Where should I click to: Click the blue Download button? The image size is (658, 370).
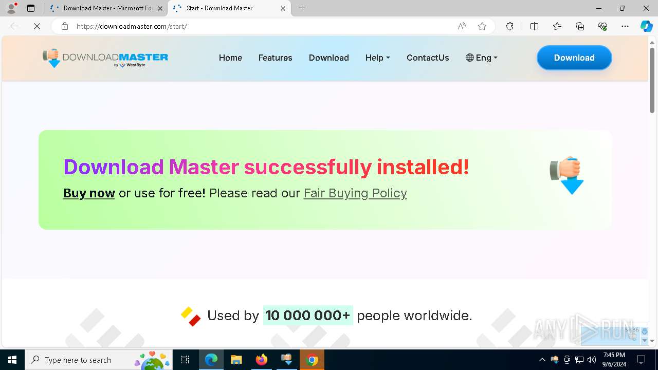[x=574, y=58]
